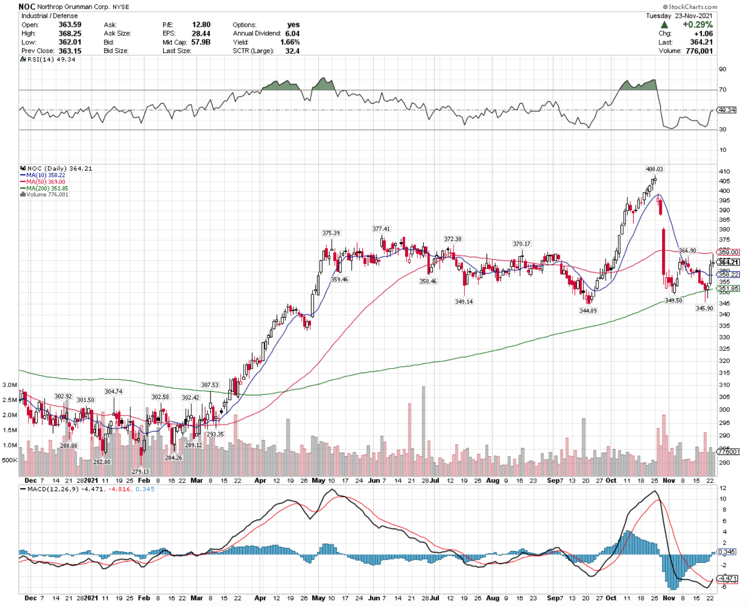
Task: Click the Options value yes
Action: [x=294, y=25]
